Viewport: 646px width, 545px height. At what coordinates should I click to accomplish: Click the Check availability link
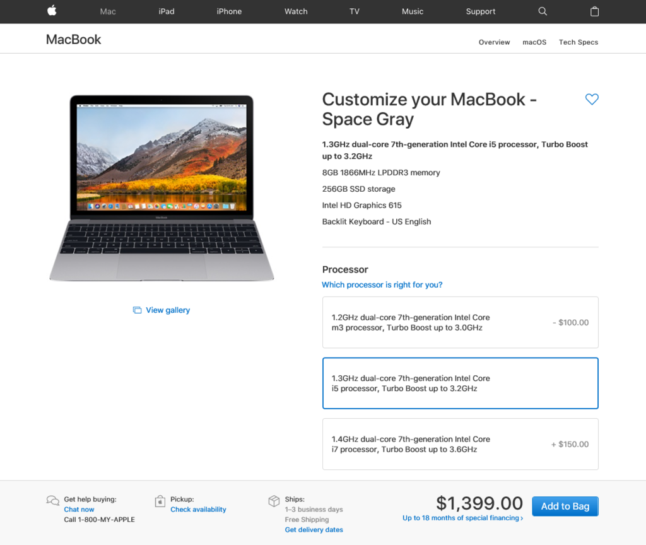(198, 510)
